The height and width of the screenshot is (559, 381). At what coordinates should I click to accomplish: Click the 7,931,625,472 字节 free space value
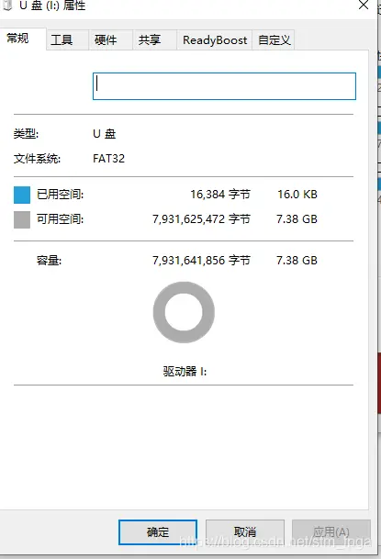(201, 218)
